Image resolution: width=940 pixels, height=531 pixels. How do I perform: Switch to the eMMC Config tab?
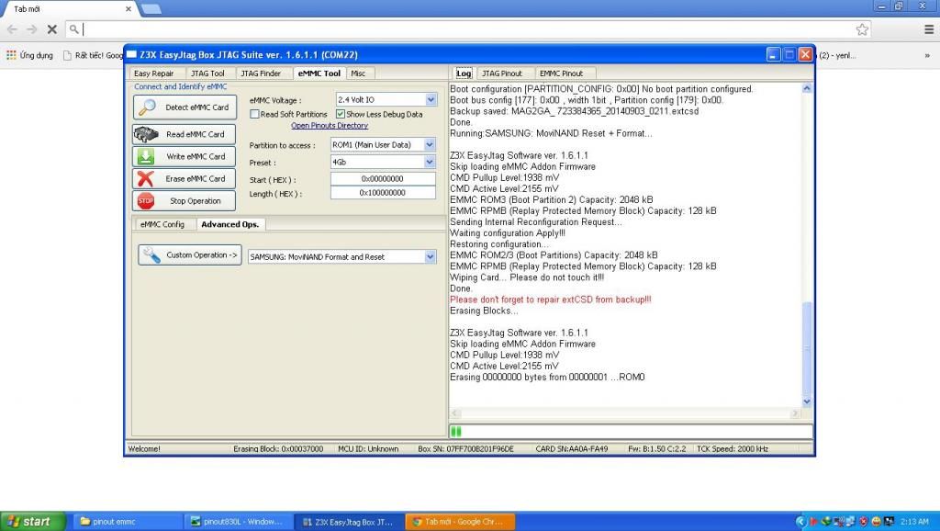162,224
